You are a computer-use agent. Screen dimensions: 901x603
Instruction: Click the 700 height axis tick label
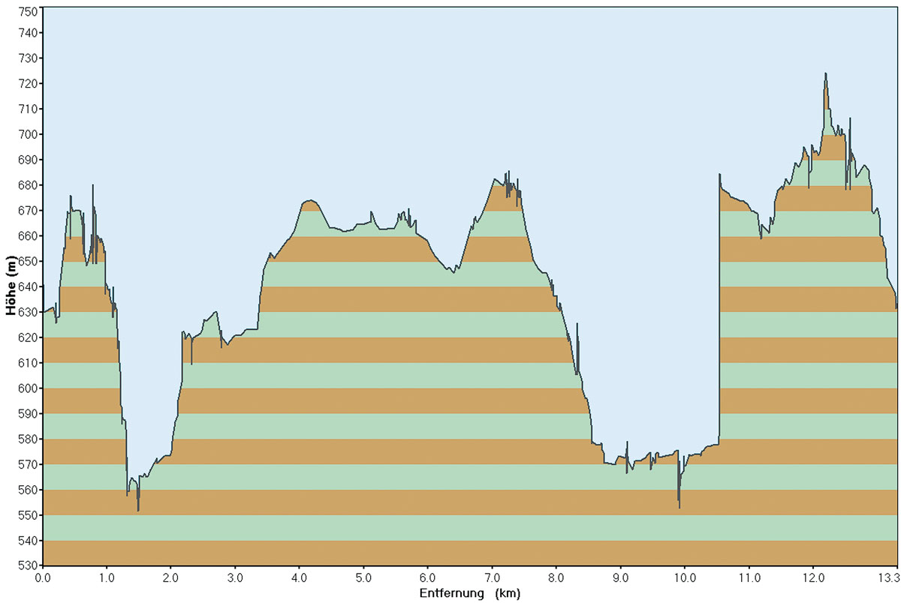click(26, 134)
